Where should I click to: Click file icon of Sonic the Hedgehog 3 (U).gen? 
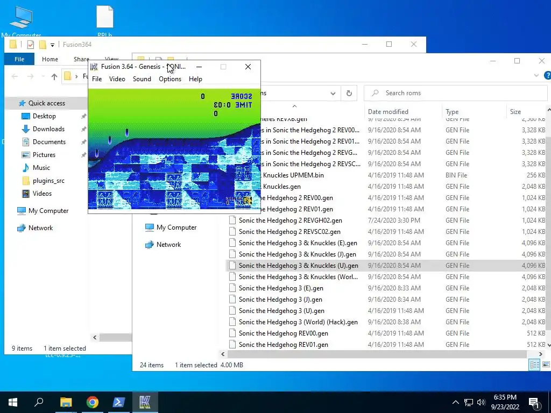232,311
